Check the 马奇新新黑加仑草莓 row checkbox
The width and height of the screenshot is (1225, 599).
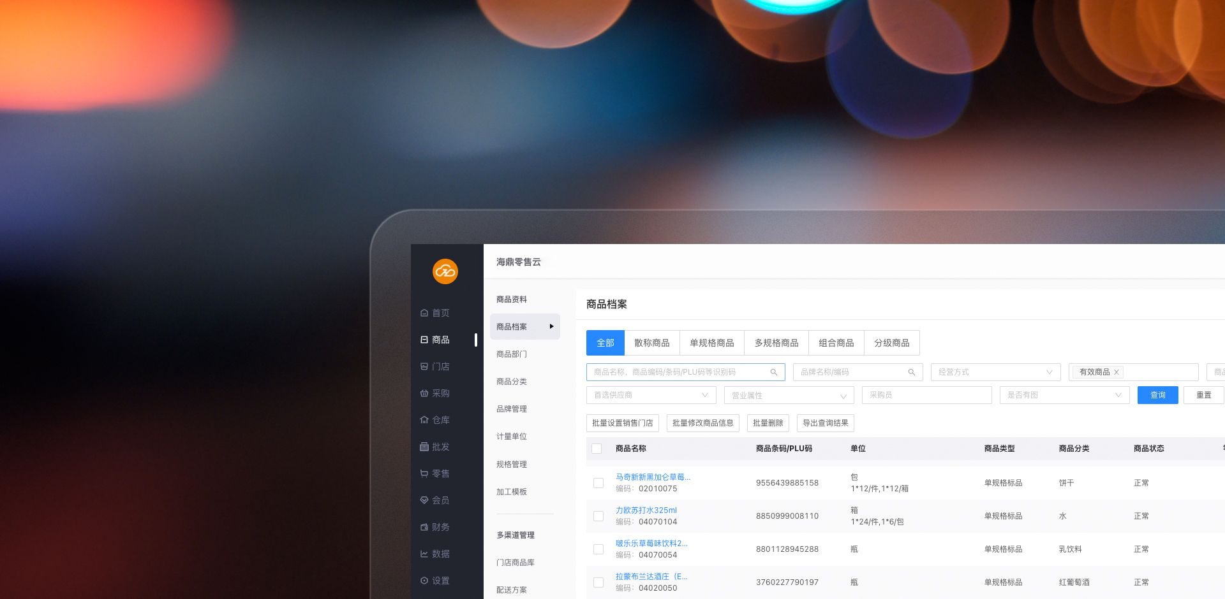point(598,483)
